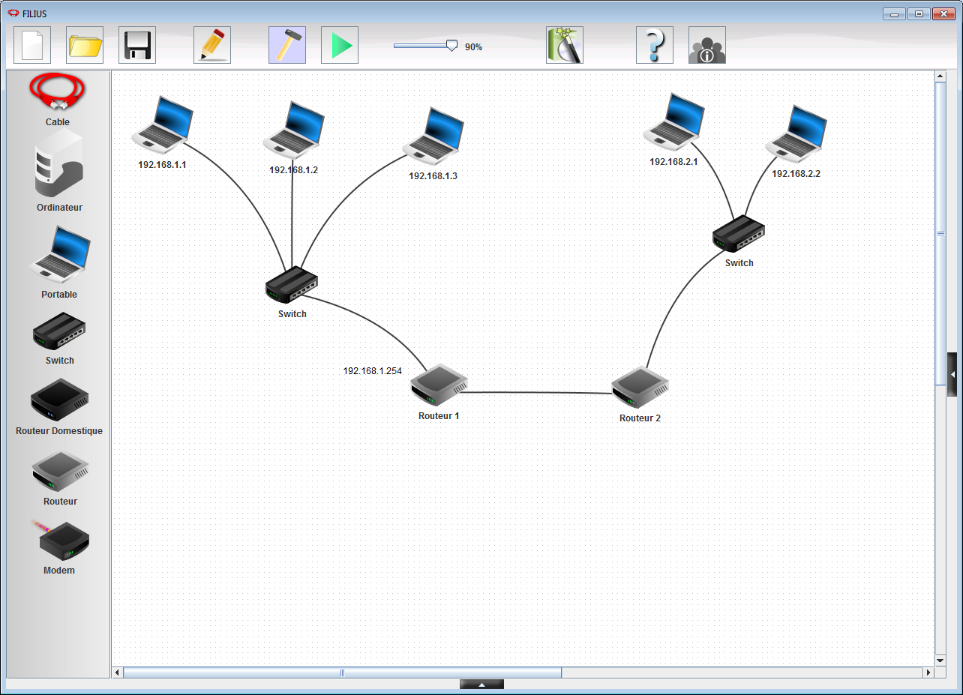Minimize the FILIUS window
The height and width of the screenshot is (695, 963).
894,13
